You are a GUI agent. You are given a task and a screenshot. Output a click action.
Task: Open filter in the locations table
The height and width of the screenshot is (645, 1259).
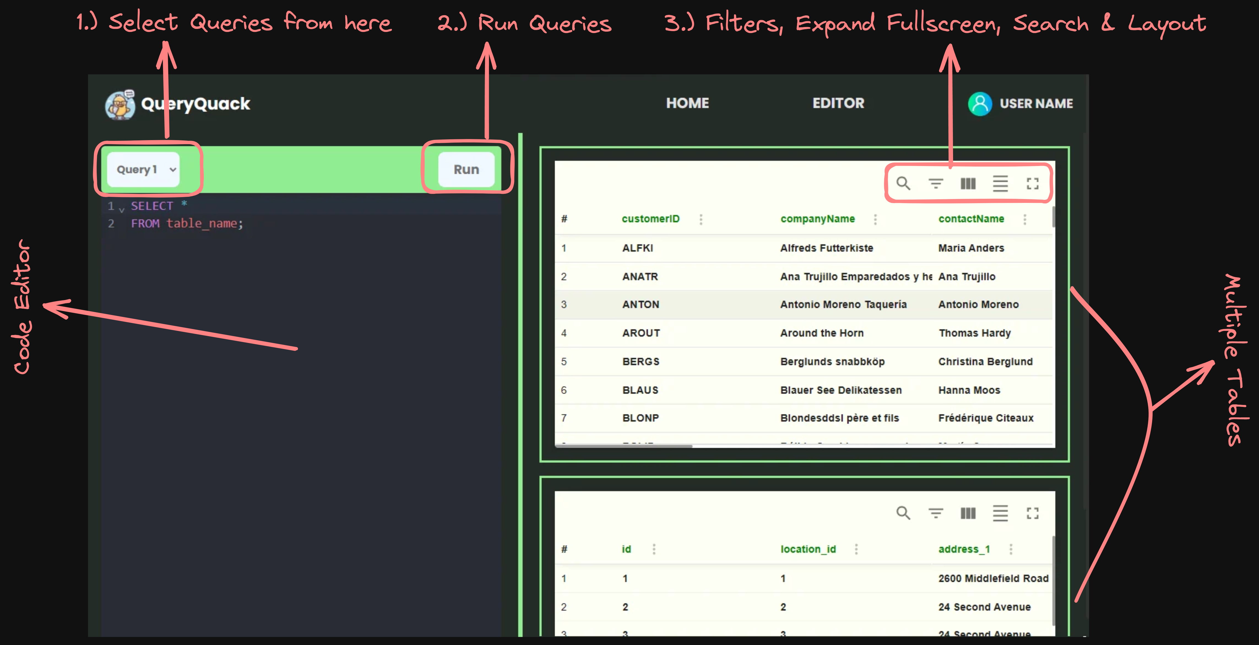click(x=935, y=513)
